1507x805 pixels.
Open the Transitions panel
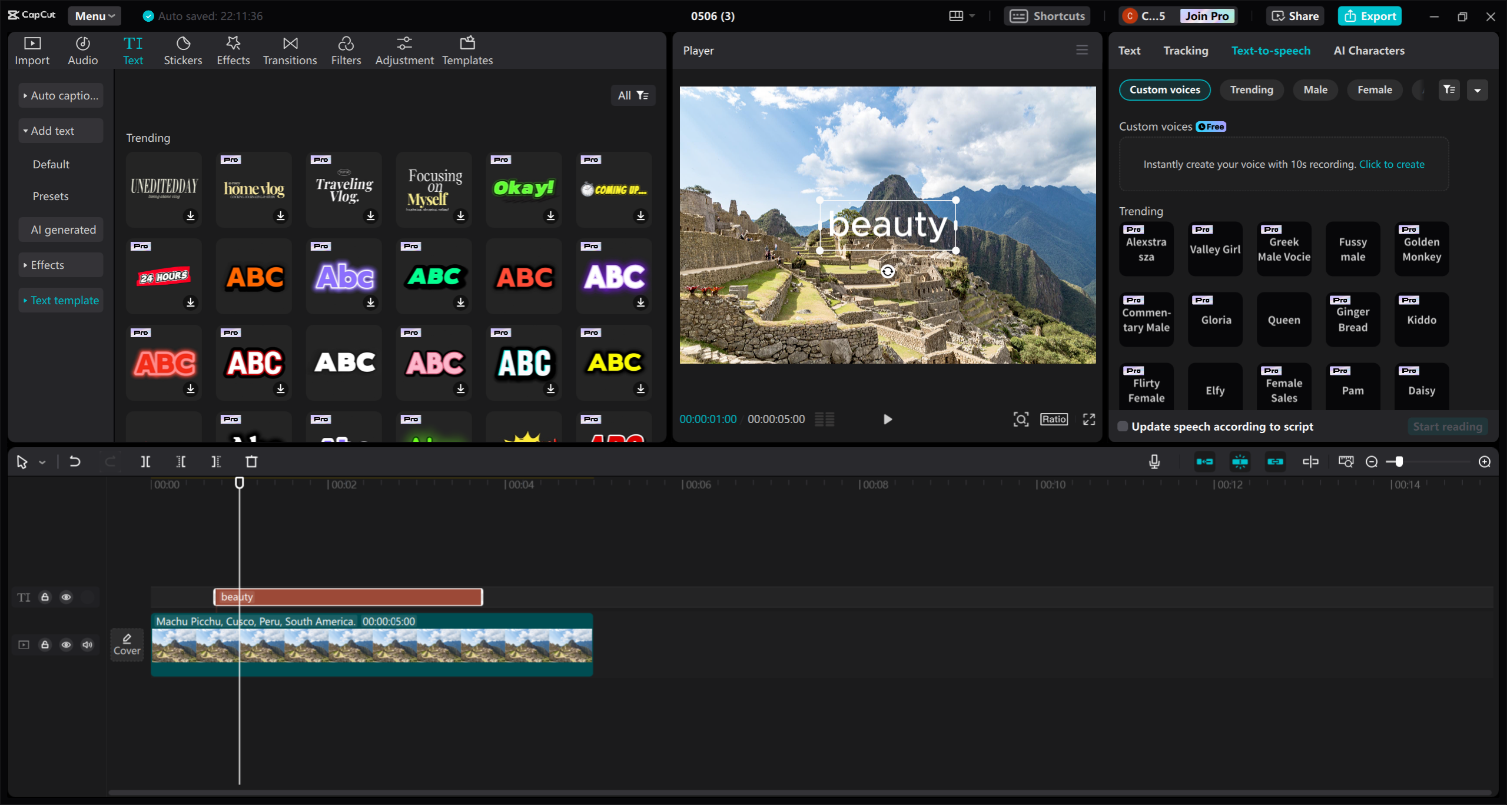290,49
